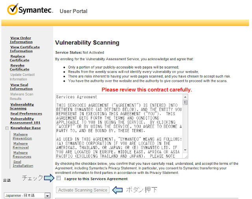Image resolution: width=252 pixels, height=199 pixels.
Task: Open the Vulnerability Scanning sidebar link
Action: coord(22,106)
